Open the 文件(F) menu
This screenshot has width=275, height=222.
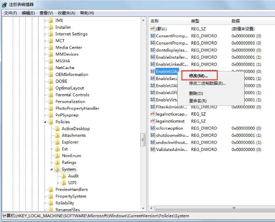[10, 13]
